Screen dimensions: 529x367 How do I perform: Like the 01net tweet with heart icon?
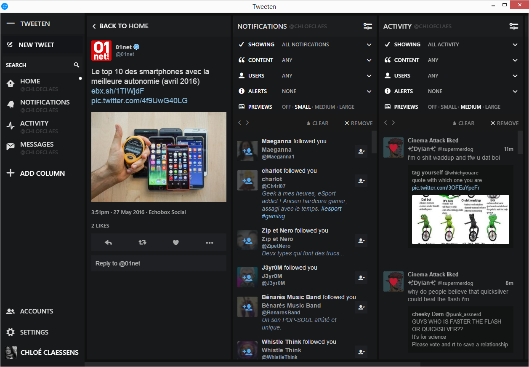point(176,243)
